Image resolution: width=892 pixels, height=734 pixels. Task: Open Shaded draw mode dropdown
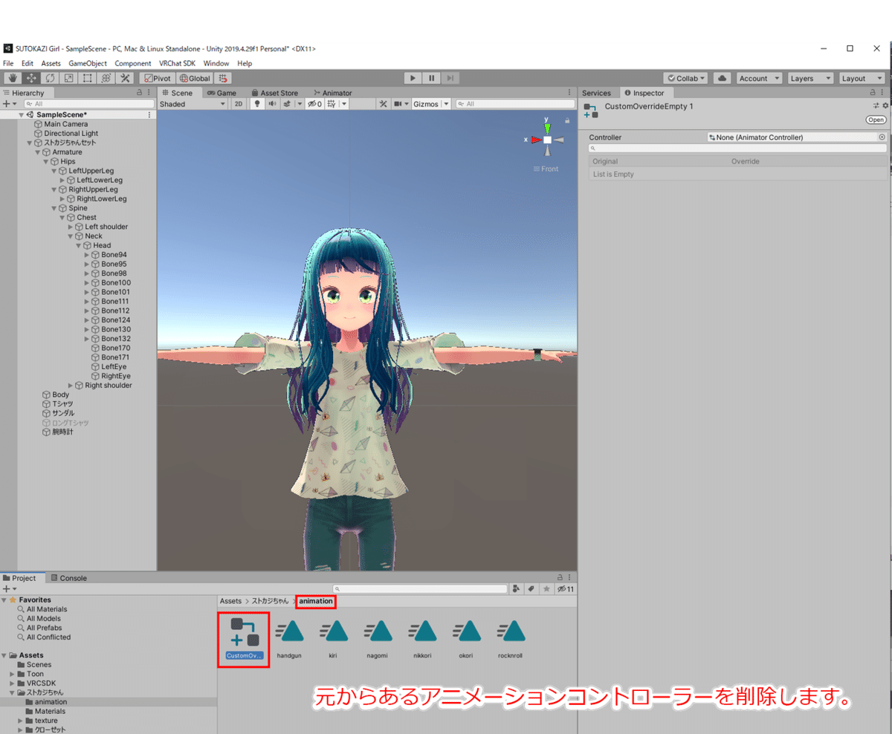[x=193, y=104]
